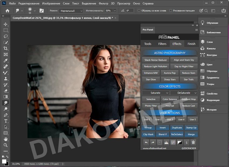Switch to the Filters tab in Pro Panel
Image resolution: width=229 pixels, height=167 pixels.
[x=162, y=44]
